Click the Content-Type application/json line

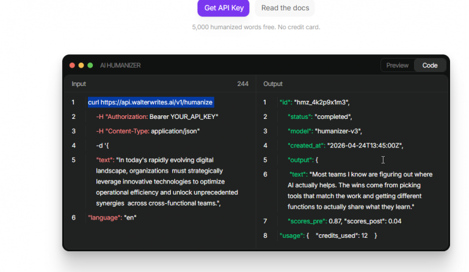pyautogui.click(x=148, y=131)
